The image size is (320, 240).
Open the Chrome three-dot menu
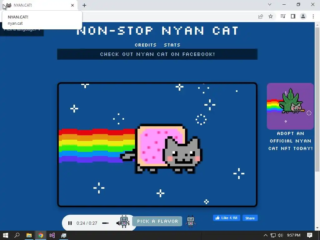(x=313, y=16)
